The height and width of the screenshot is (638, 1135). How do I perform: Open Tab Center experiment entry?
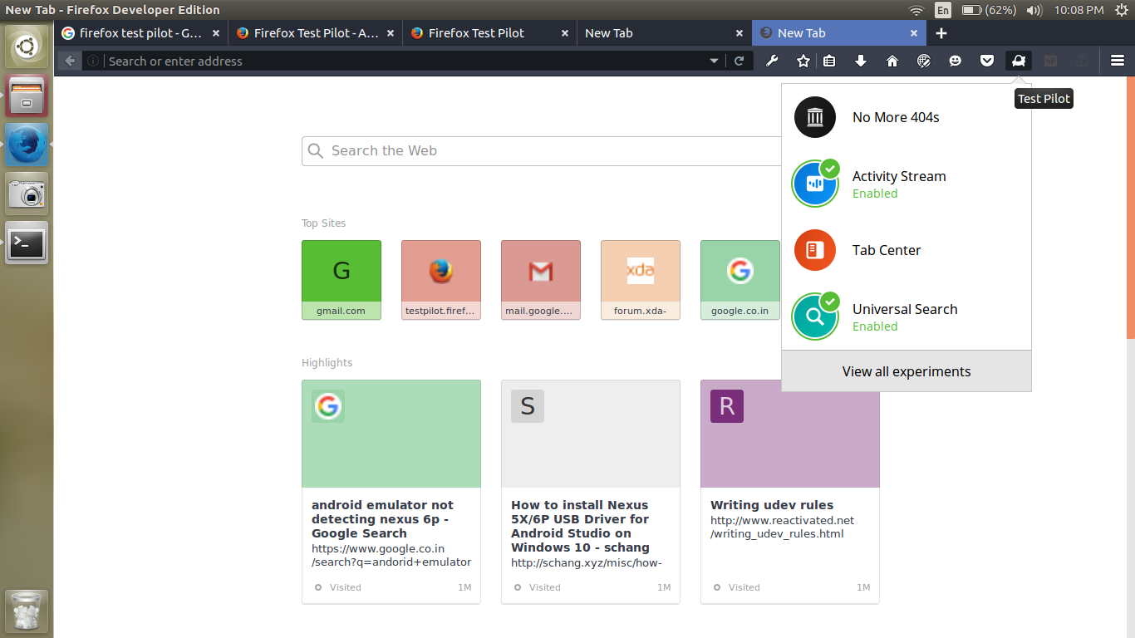point(907,250)
